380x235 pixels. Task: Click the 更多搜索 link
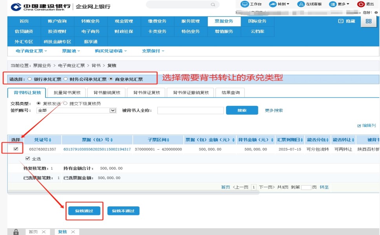click(x=274, y=110)
